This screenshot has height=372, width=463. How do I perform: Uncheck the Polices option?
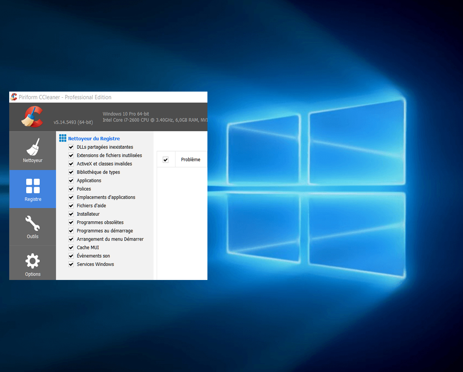71,189
